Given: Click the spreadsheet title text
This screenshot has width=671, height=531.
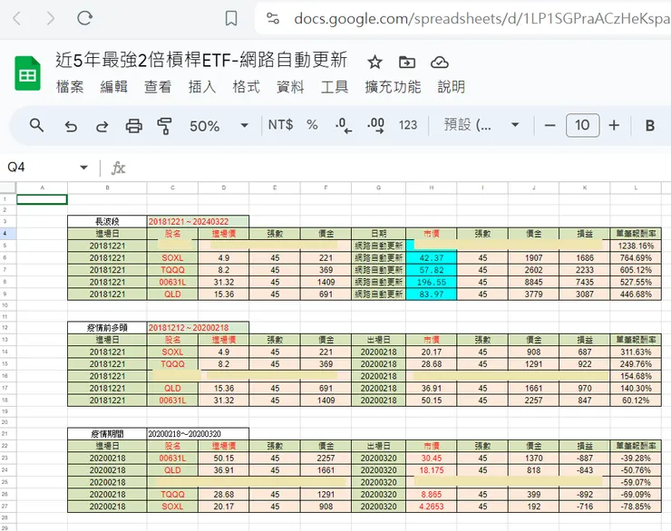Looking at the screenshot, I should tap(201, 61).
